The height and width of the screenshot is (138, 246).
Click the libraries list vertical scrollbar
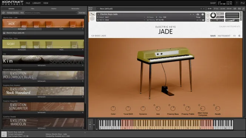pyautogui.click(x=85, y=59)
